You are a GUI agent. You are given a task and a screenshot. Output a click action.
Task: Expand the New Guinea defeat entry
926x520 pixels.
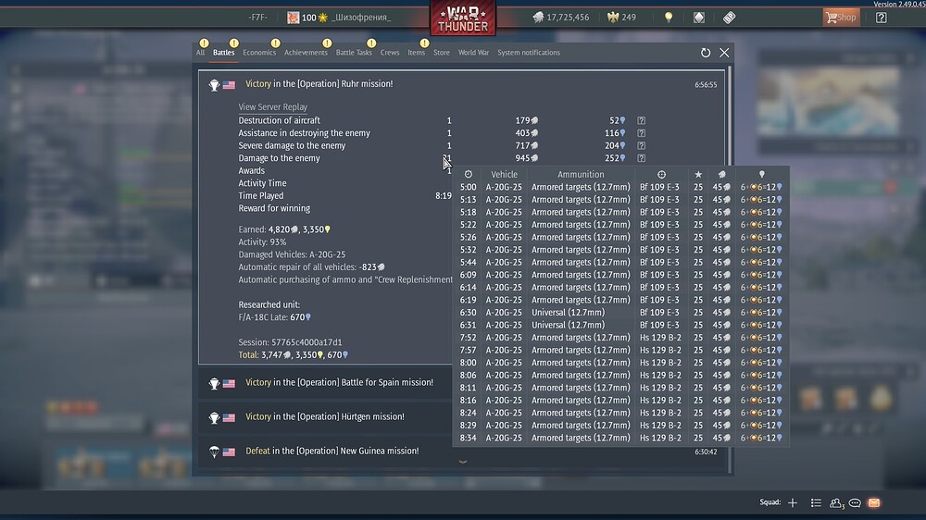(332, 452)
